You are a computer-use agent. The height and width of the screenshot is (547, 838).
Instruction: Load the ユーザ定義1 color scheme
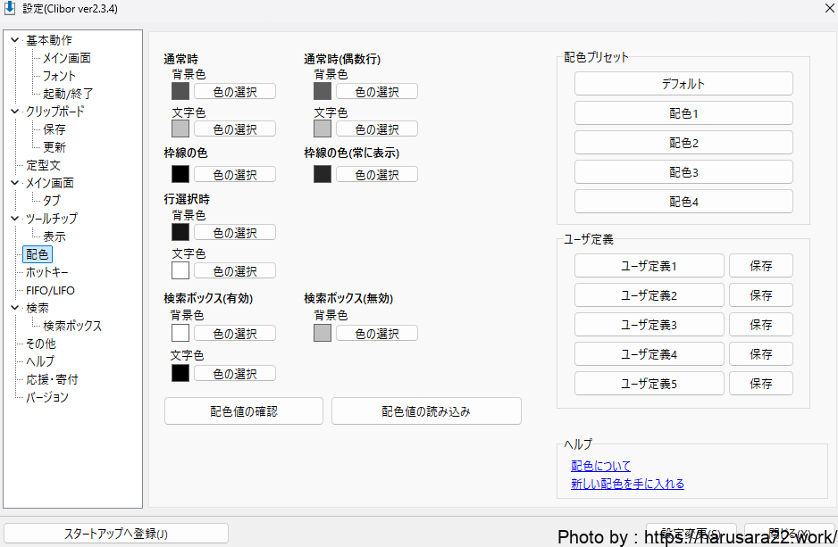pos(649,266)
